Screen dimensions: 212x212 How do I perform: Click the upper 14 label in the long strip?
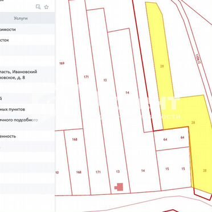(127, 93)
